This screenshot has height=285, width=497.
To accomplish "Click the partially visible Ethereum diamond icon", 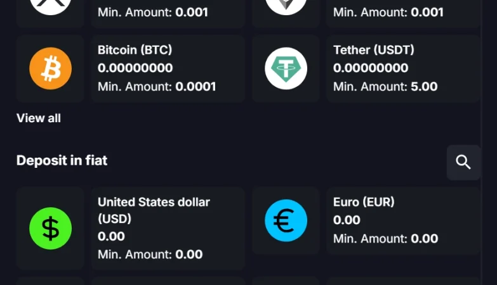I will (x=286, y=5).
